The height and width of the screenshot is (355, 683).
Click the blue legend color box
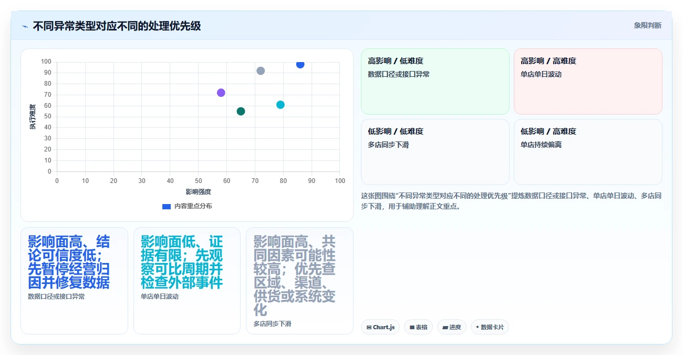coord(167,206)
